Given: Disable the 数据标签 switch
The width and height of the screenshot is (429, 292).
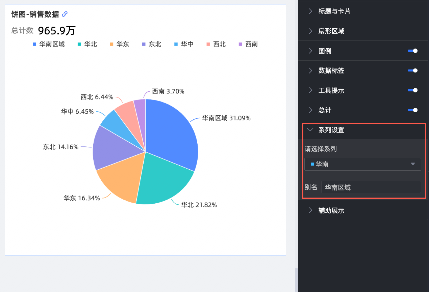Looking at the screenshot, I should 412,70.
